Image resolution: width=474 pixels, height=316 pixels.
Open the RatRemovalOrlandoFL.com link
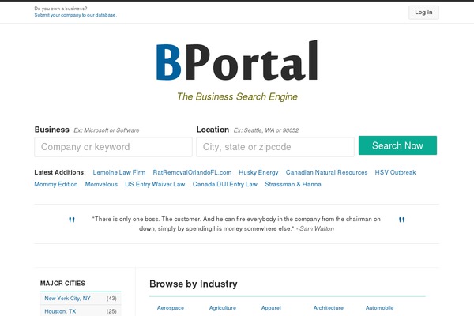192,172
